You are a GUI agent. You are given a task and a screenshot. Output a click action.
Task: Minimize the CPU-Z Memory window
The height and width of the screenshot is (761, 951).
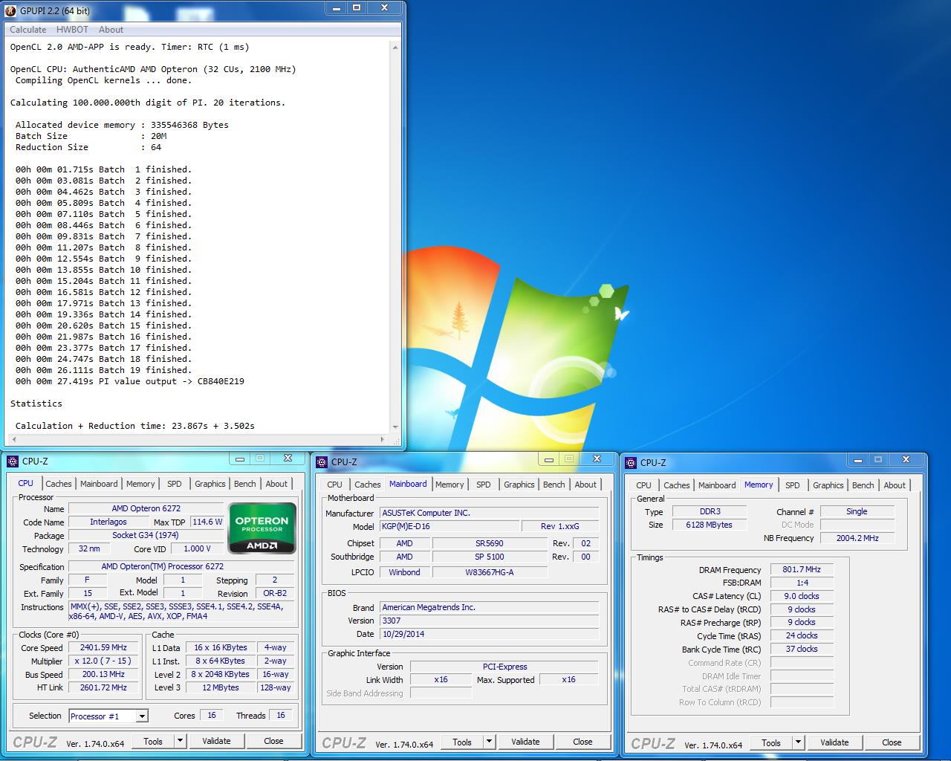pos(857,460)
